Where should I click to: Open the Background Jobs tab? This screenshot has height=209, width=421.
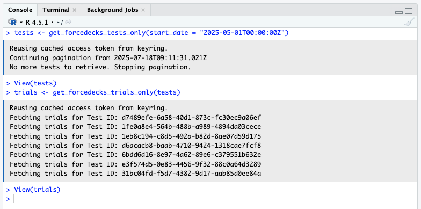[x=113, y=10]
